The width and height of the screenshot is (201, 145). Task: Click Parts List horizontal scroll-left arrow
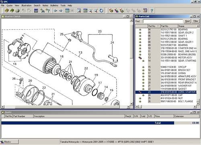coord(137,107)
